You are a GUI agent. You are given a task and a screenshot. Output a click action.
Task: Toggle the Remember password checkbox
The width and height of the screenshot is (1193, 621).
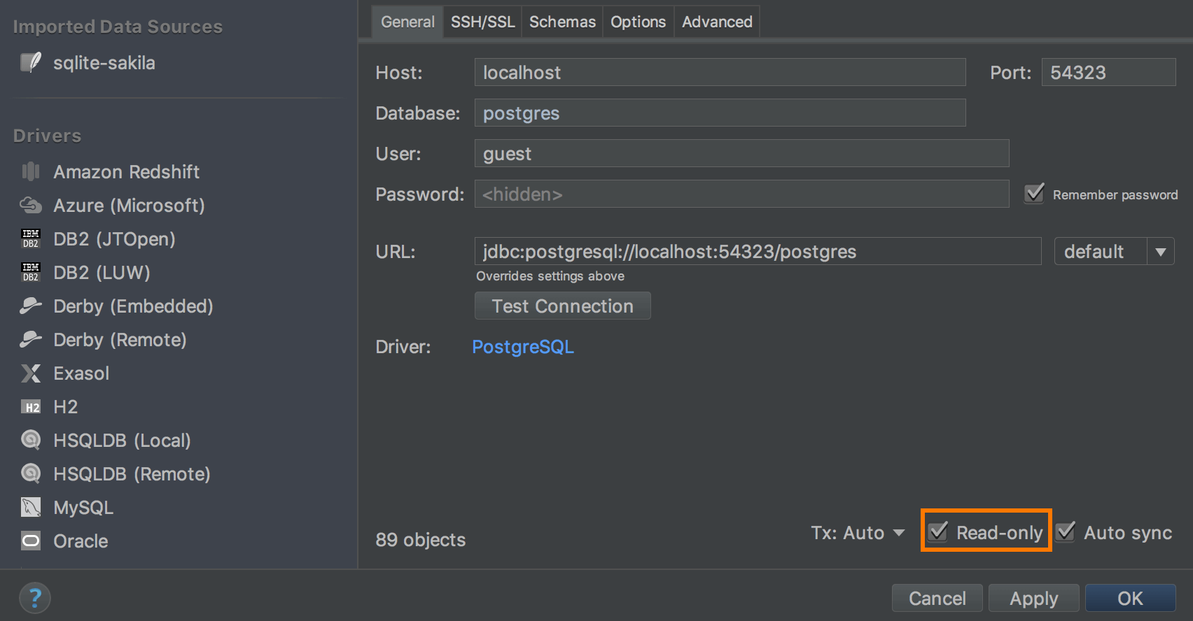(1034, 194)
